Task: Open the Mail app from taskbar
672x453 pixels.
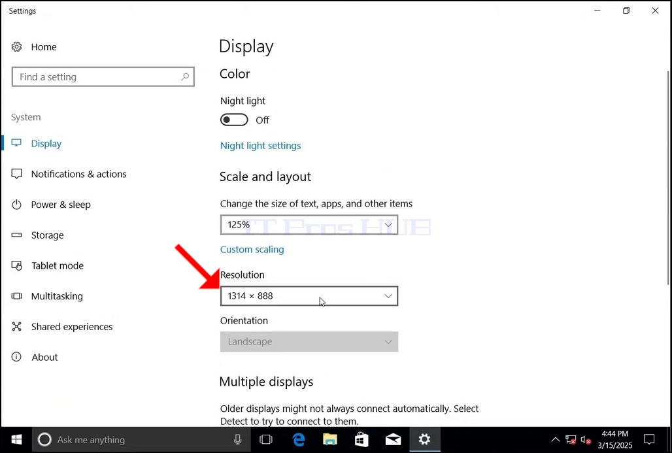Action: point(393,439)
